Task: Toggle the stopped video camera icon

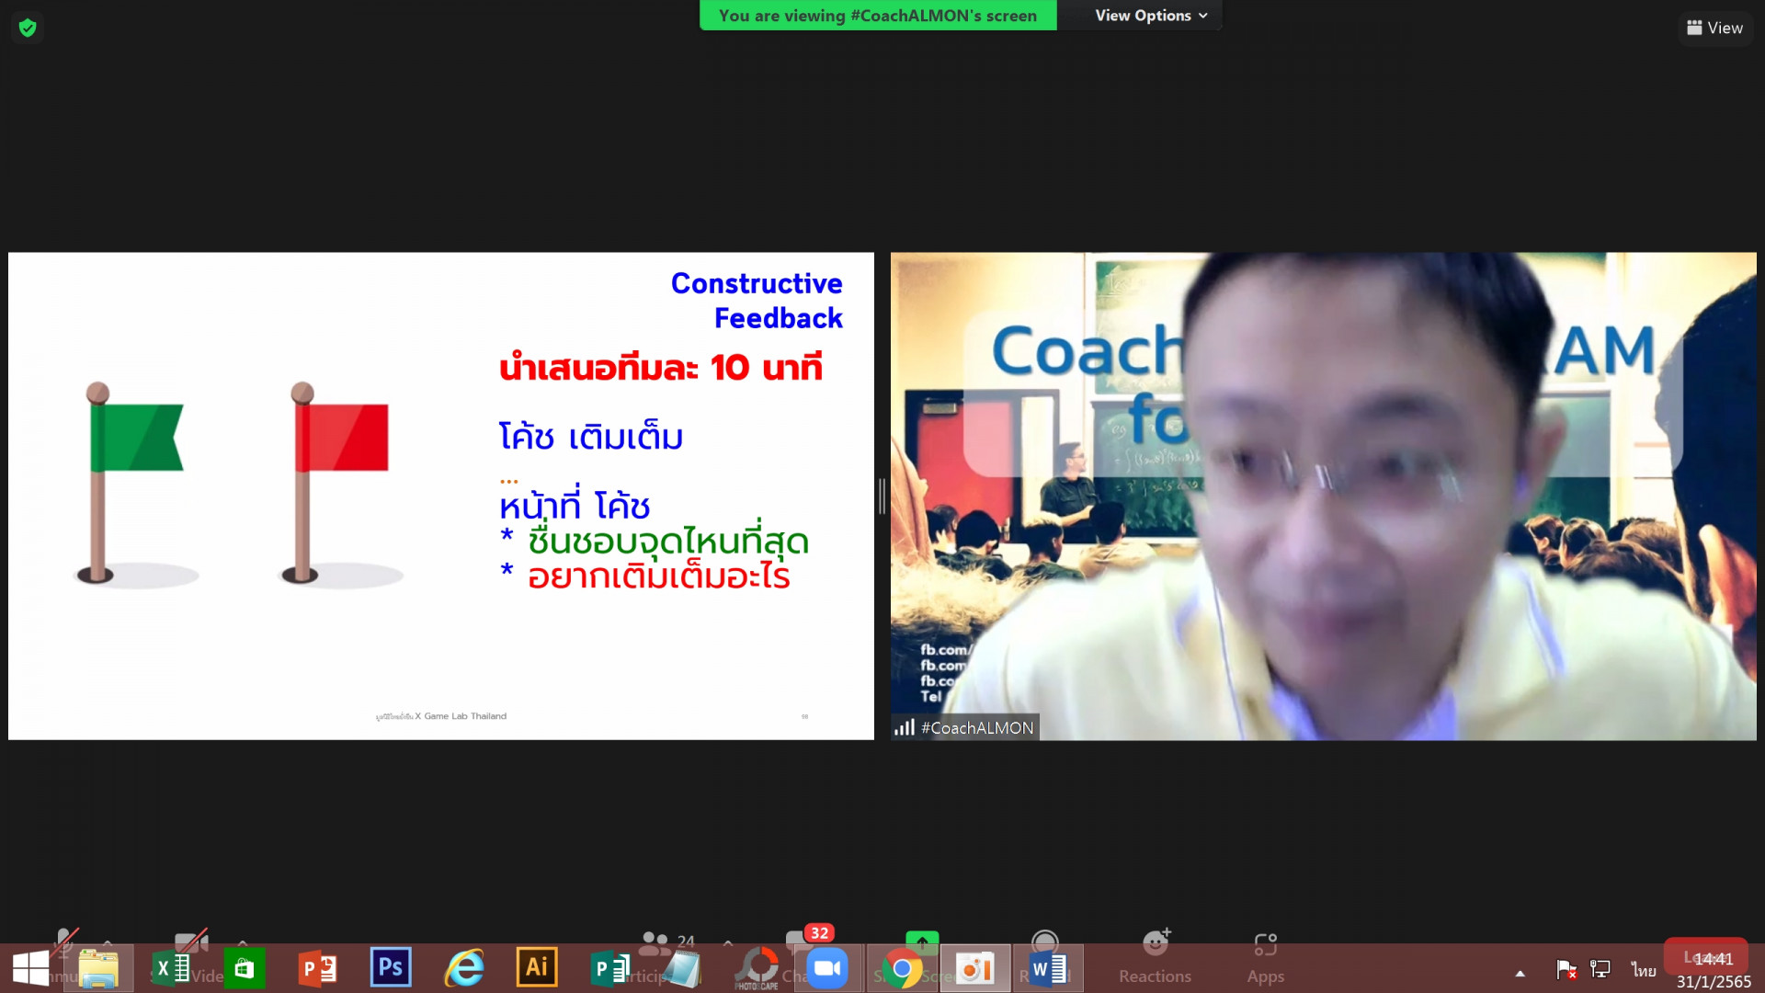Action: [190, 941]
